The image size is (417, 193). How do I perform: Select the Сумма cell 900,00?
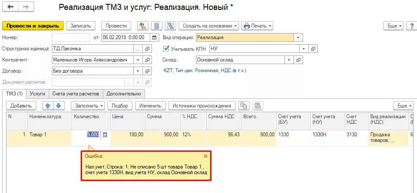162,138
